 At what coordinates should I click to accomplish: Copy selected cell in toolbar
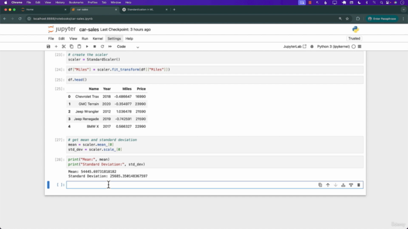(71, 46)
